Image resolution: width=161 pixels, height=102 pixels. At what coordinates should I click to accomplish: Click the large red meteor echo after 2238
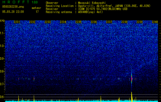coord(132,79)
